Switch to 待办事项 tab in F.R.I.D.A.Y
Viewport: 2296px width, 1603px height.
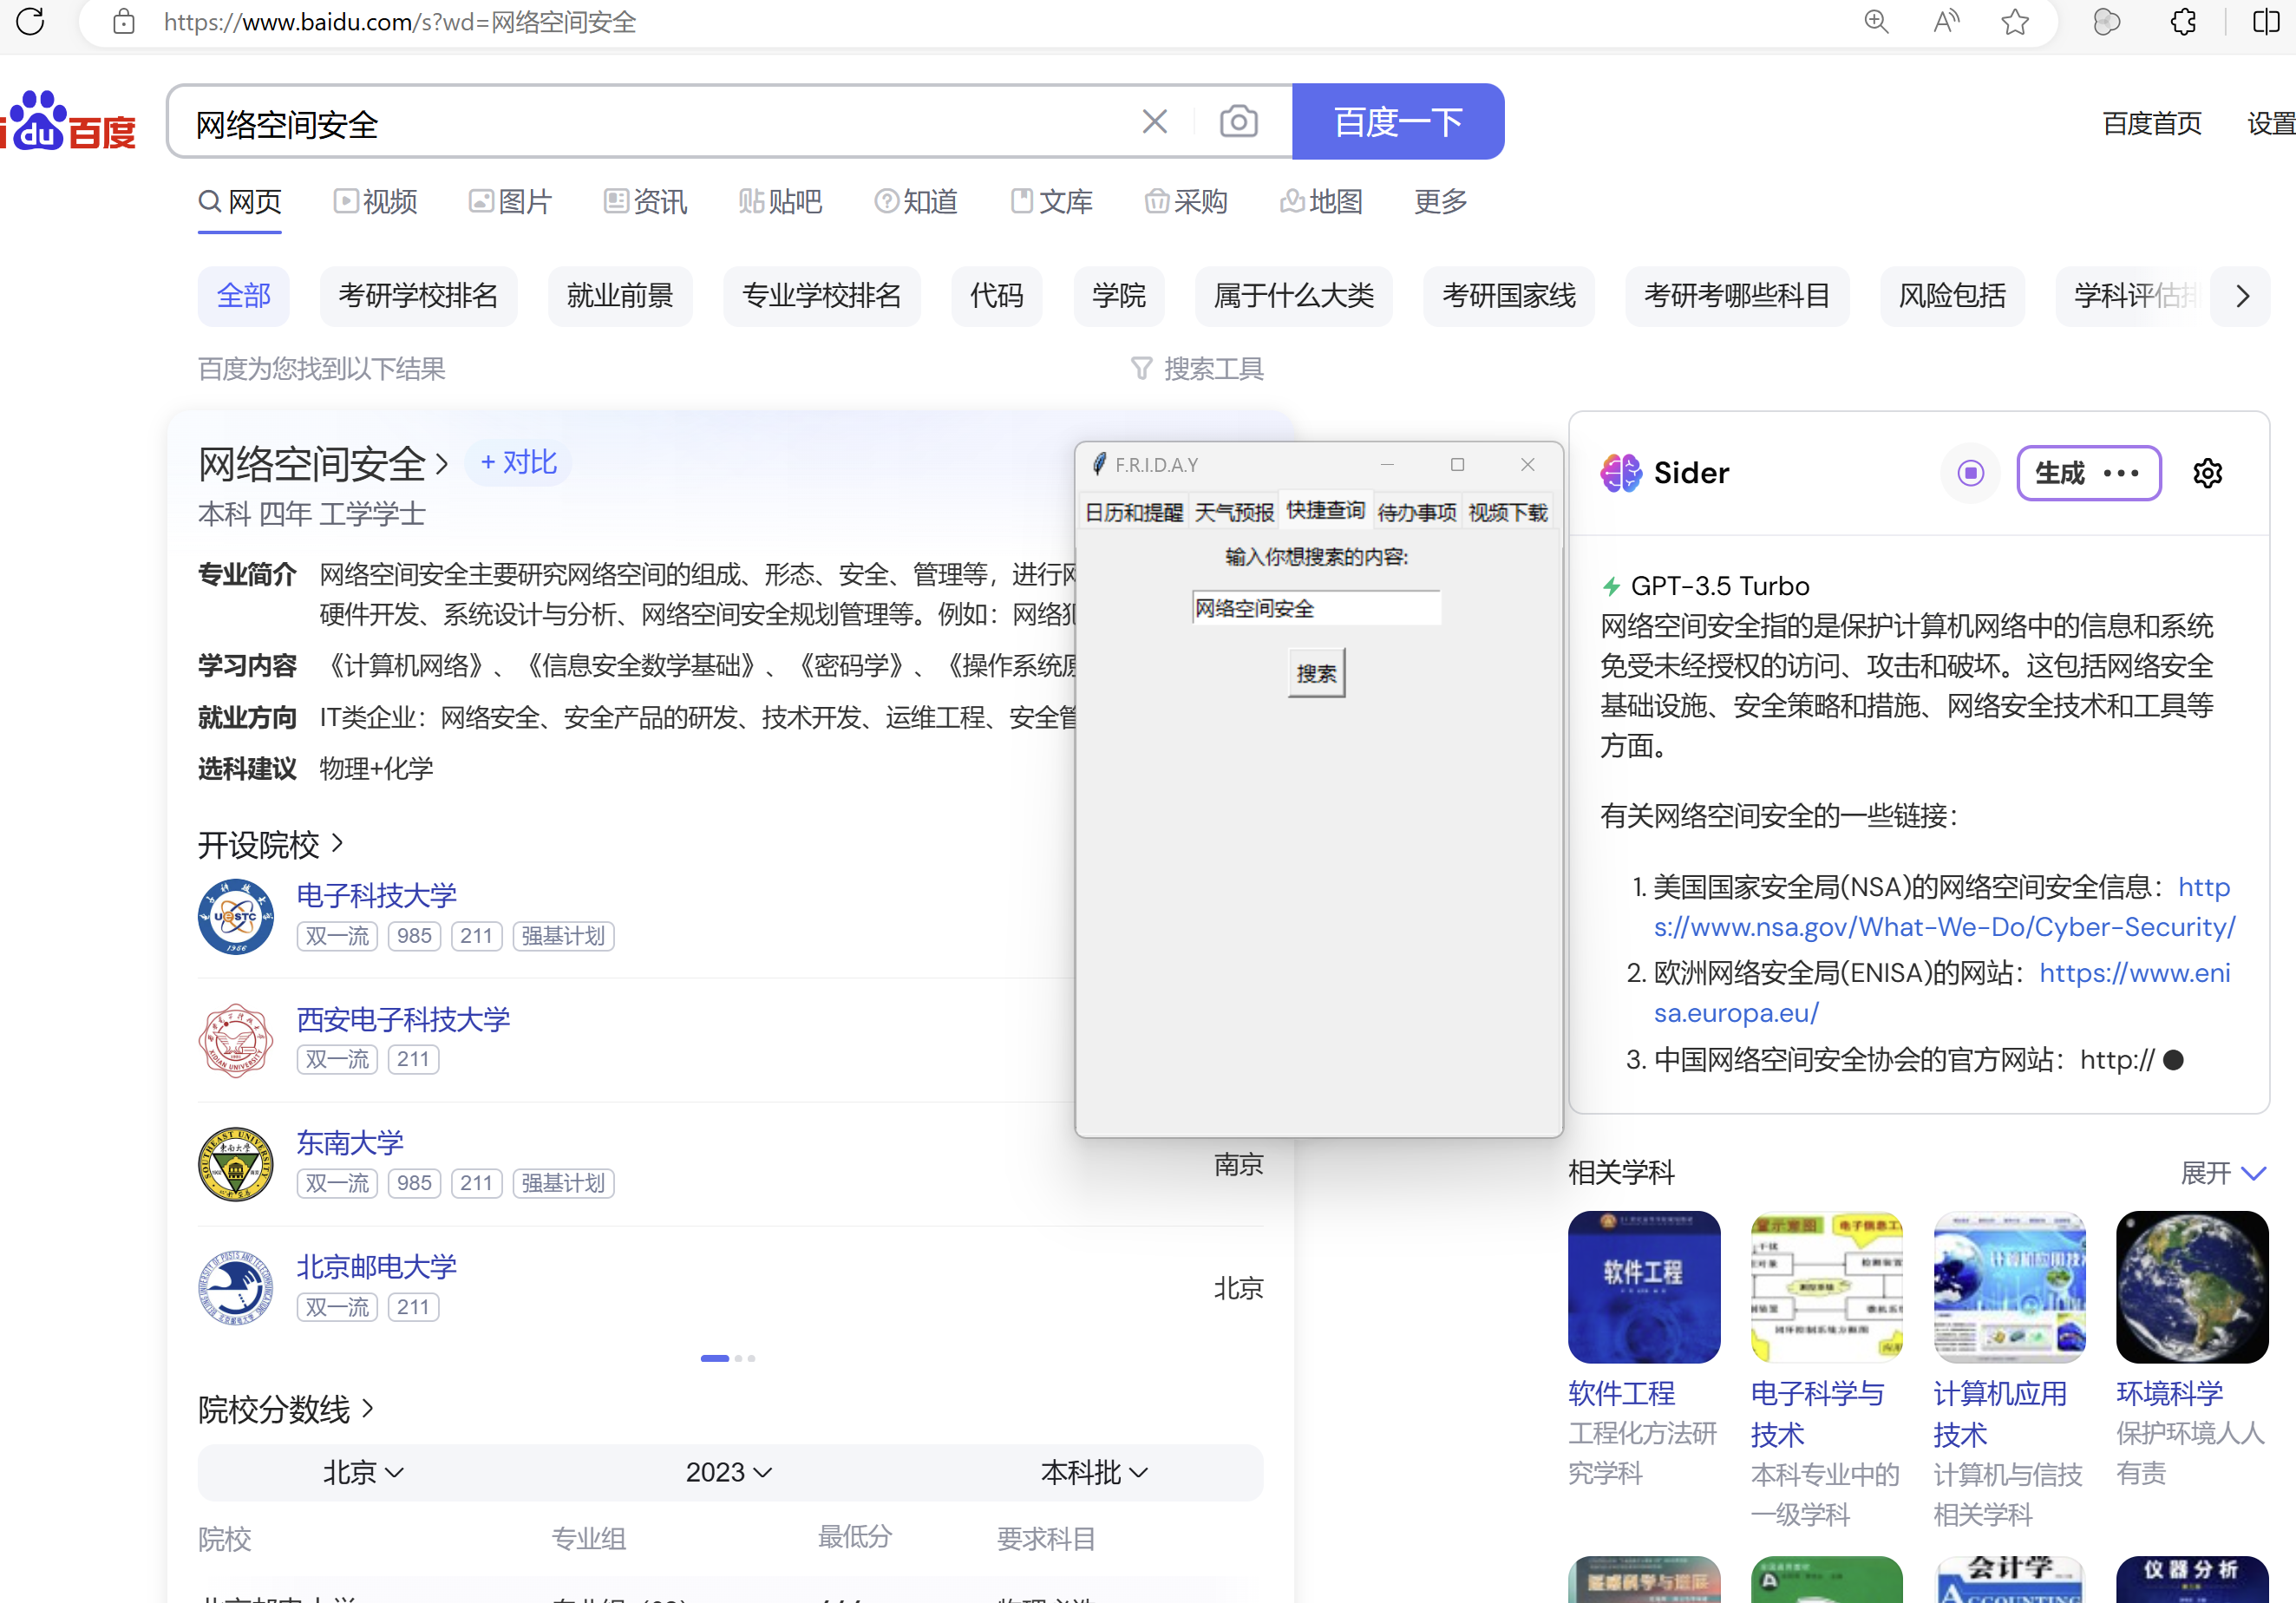[x=1417, y=513]
